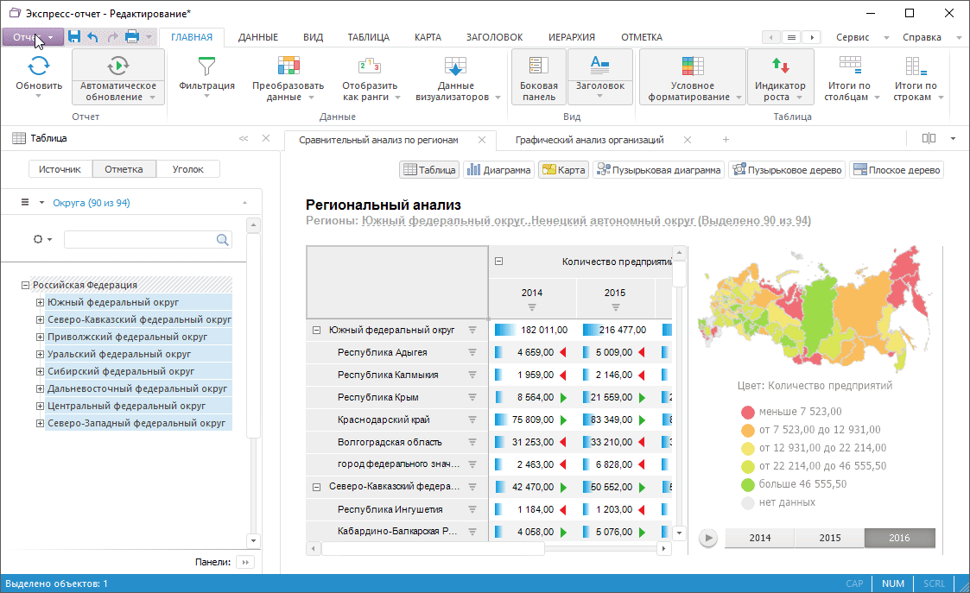Image resolution: width=970 pixels, height=593 pixels.
Task: Select 2014 on the map timeline
Action: [759, 538]
